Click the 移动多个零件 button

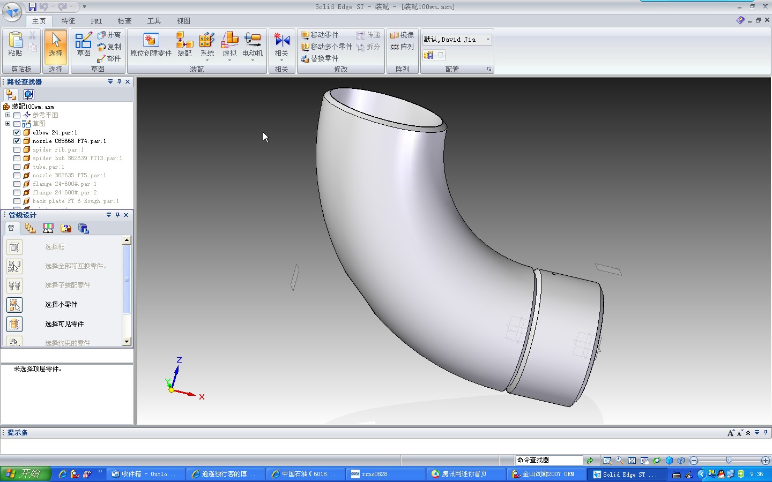(326, 47)
